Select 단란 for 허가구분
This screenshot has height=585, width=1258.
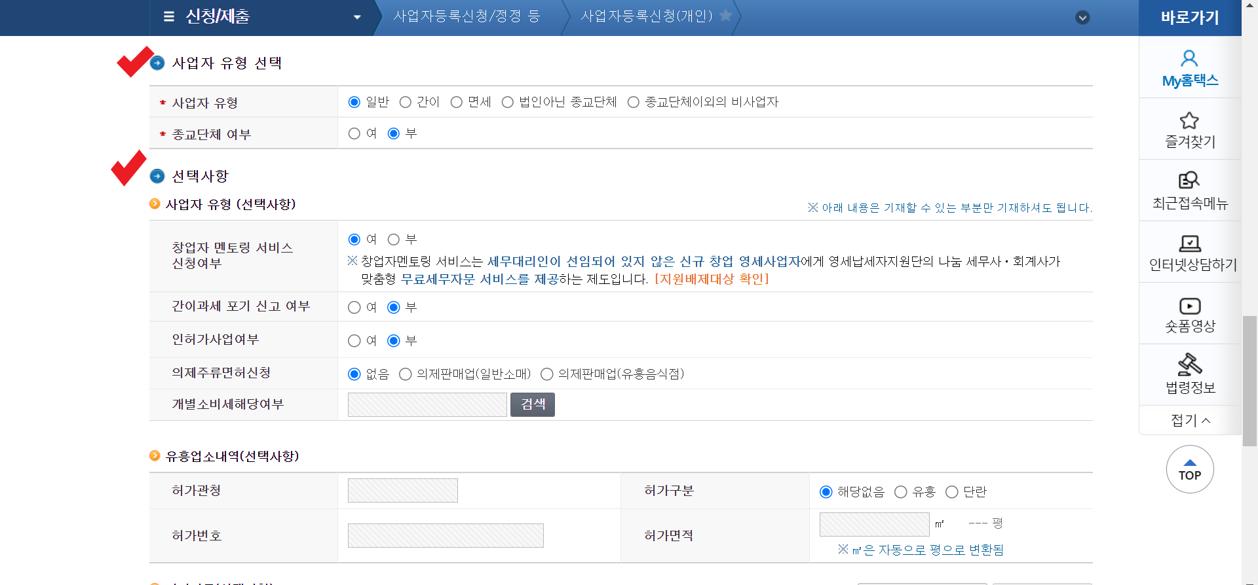pyautogui.click(x=952, y=492)
